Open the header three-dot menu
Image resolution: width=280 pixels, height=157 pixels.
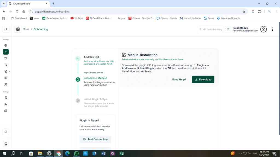(x=273, y=29)
